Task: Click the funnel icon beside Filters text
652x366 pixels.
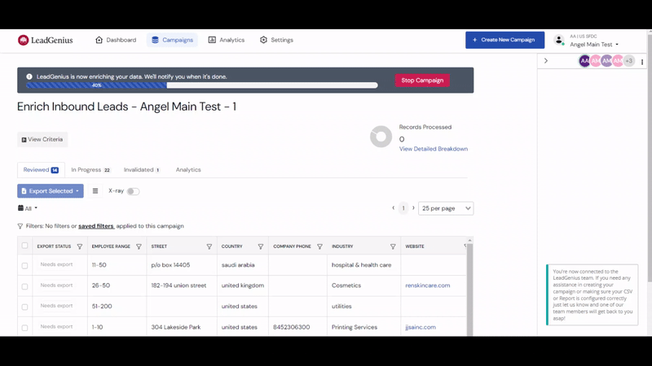Action: coord(20,226)
